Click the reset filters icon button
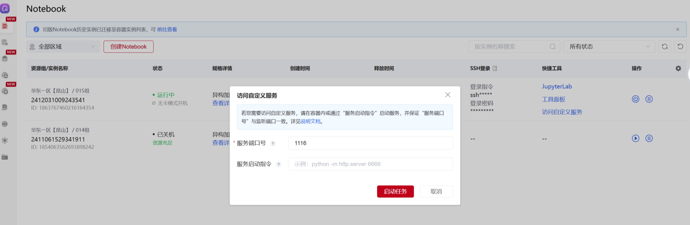This screenshot has width=690, height=225. click(x=680, y=47)
